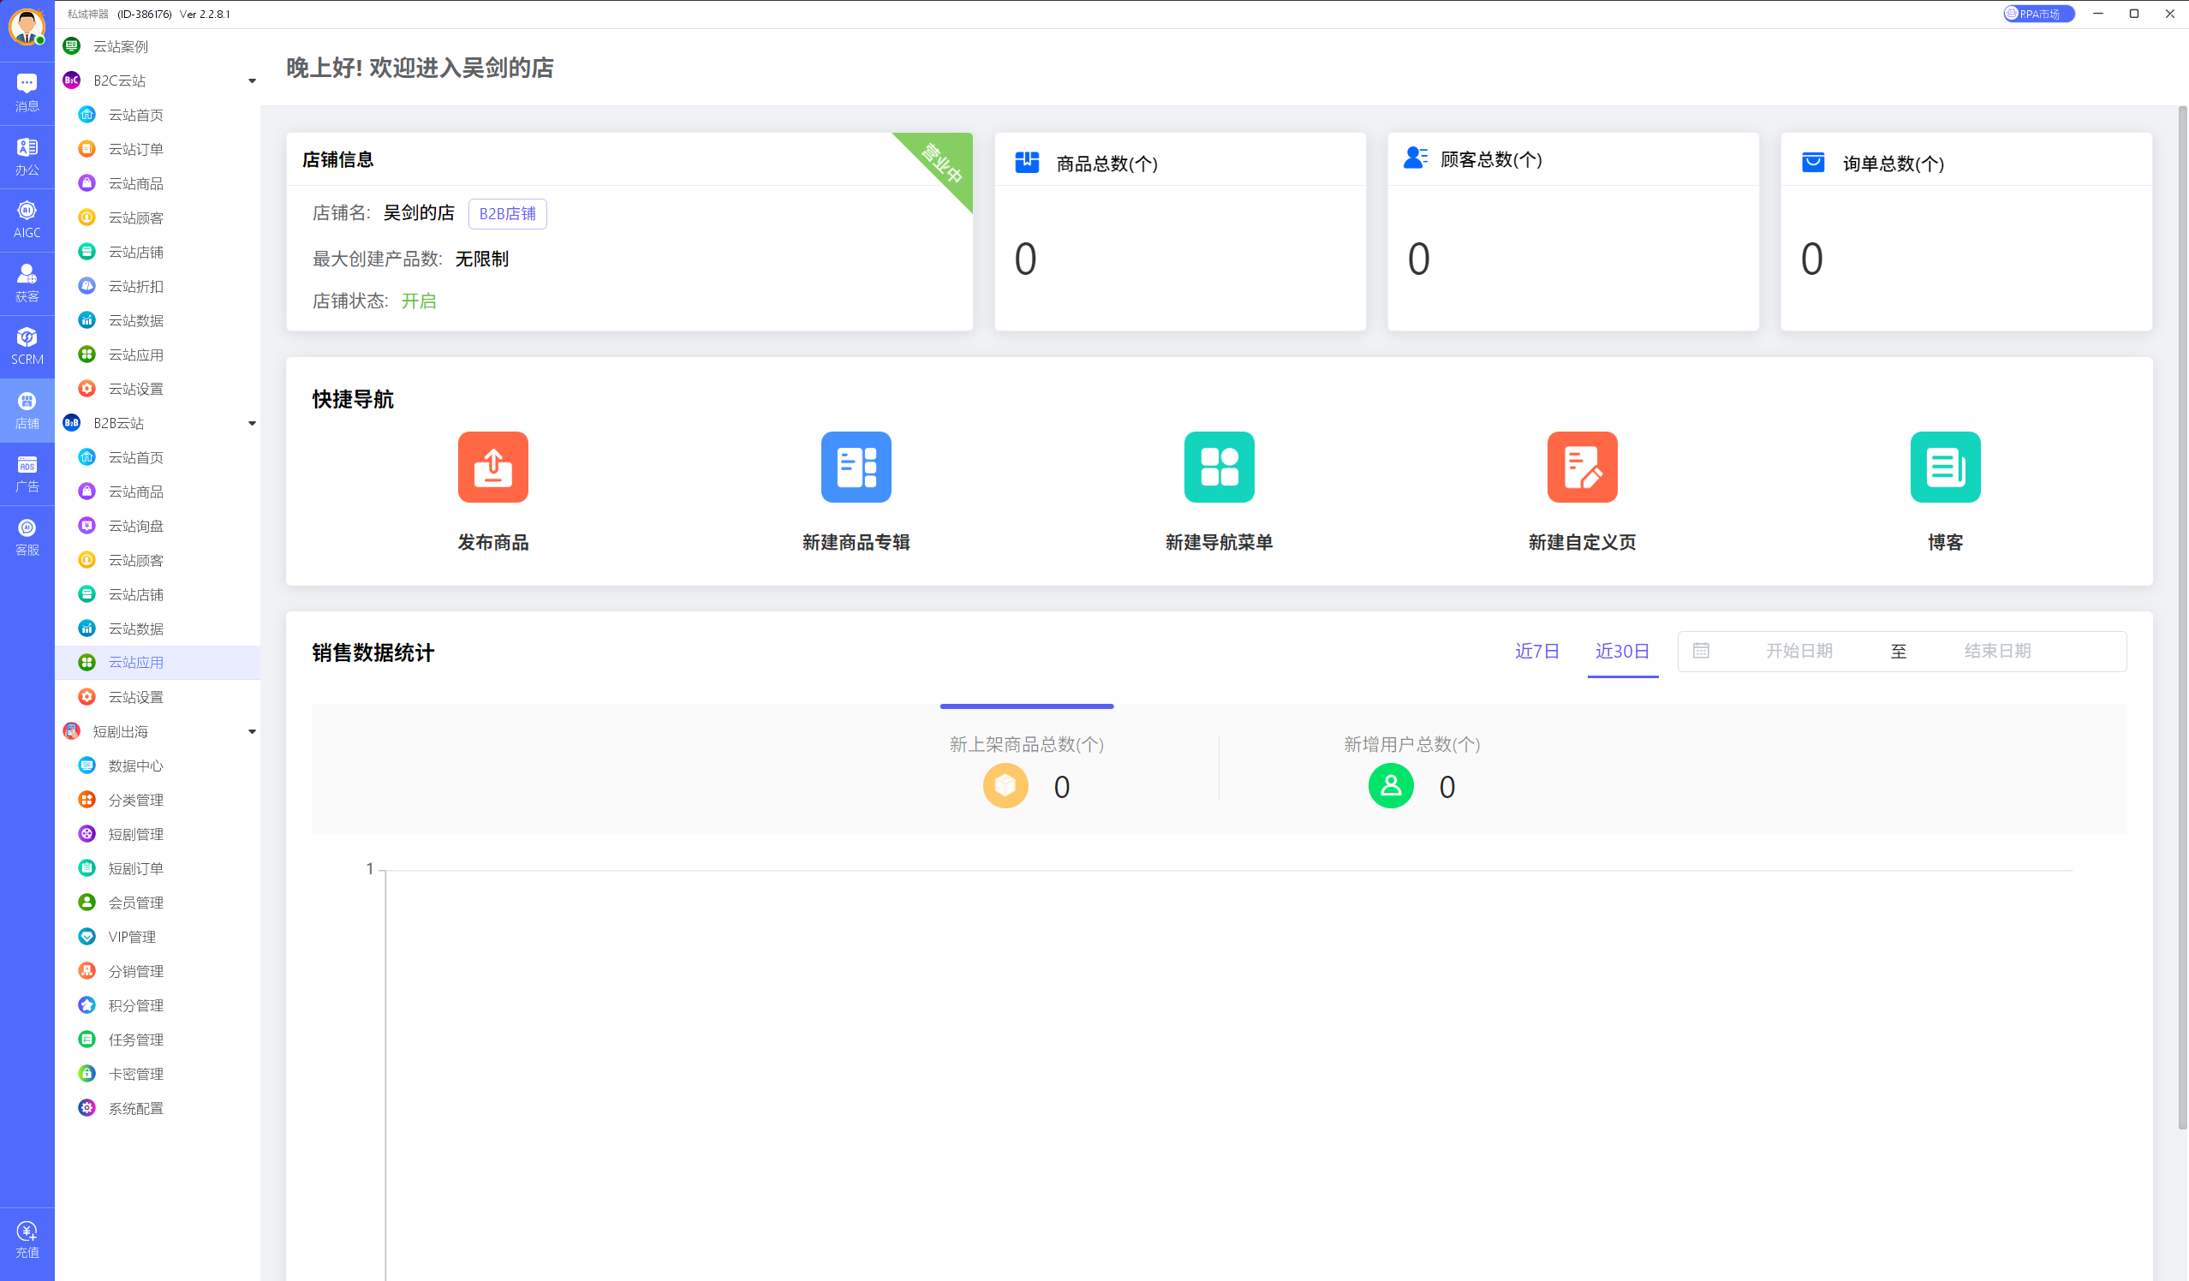Click the 发布商品 upload icon
This screenshot has height=1281, width=2189.
(x=492, y=467)
